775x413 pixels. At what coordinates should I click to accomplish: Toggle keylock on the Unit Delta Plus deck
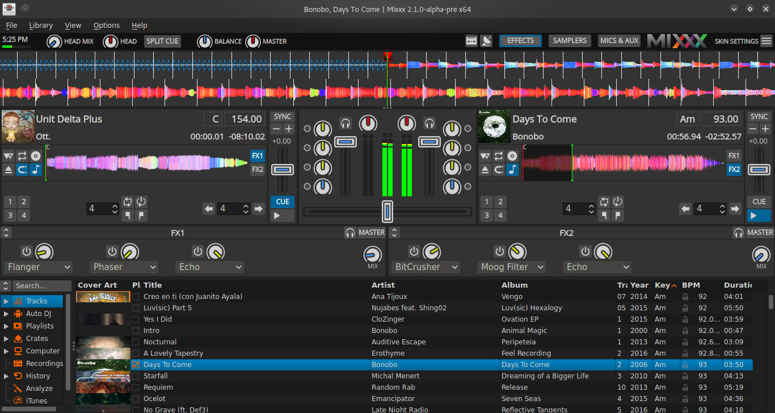point(36,169)
